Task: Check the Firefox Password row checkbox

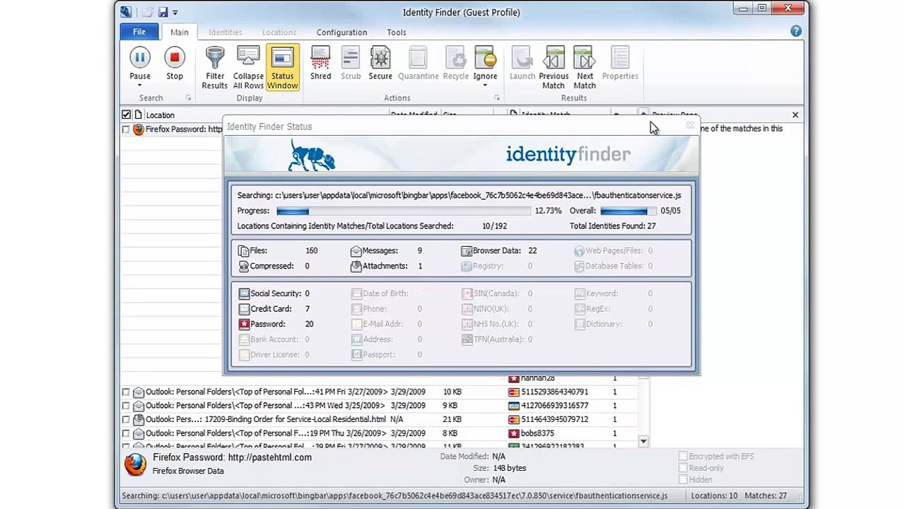Action: coord(126,129)
